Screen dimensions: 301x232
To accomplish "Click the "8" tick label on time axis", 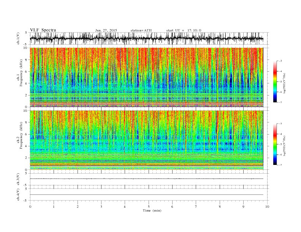I will [x=220, y=207].
